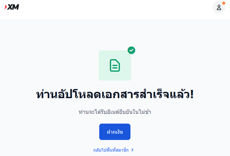
Task: Click the letters XM in the brand logo
Action: point(13,7)
